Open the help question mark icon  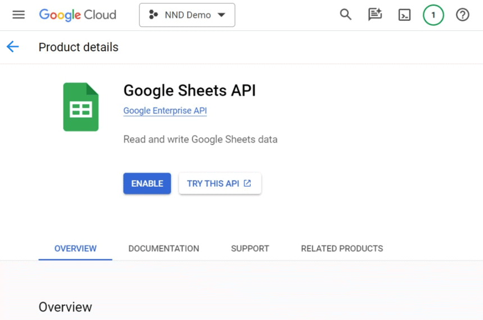[462, 15]
